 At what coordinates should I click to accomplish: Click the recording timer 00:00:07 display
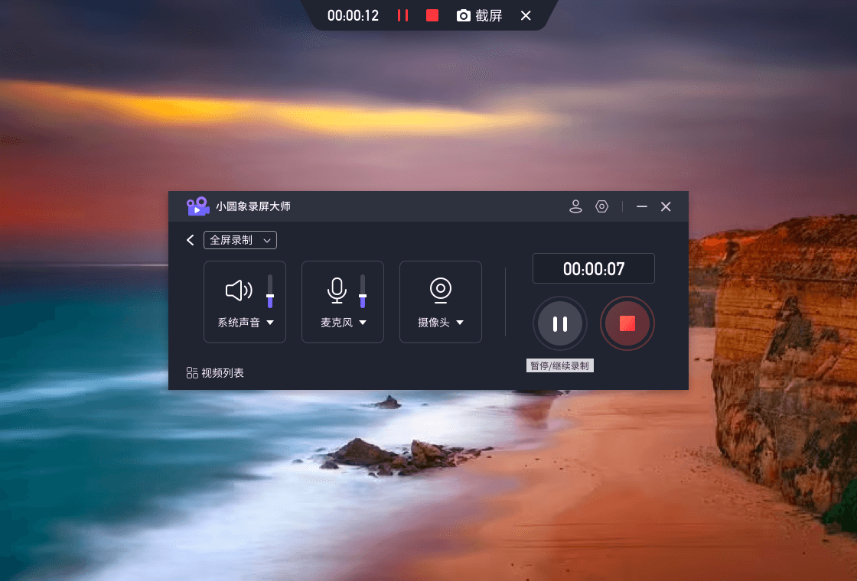594,268
